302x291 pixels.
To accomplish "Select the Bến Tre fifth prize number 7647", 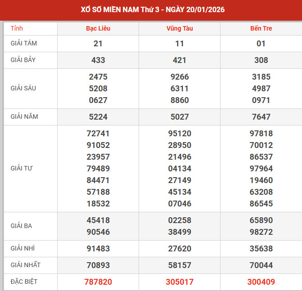I will [261, 117].
